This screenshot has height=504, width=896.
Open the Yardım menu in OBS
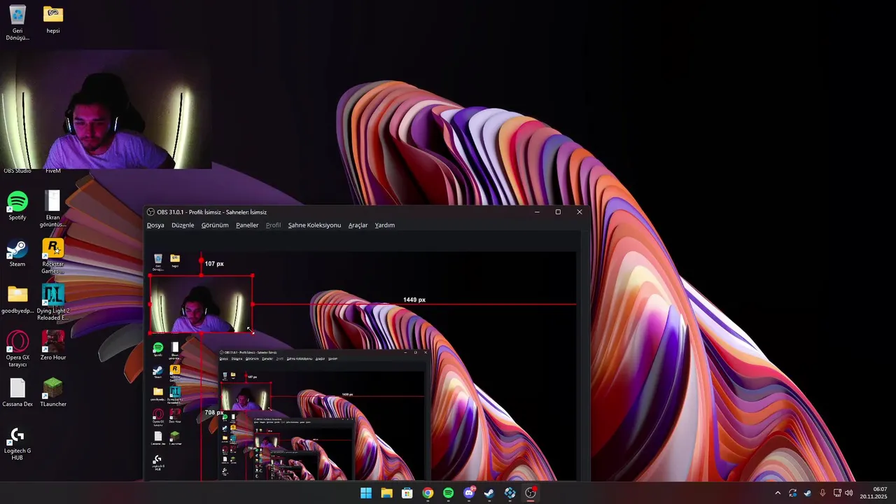pyautogui.click(x=385, y=225)
